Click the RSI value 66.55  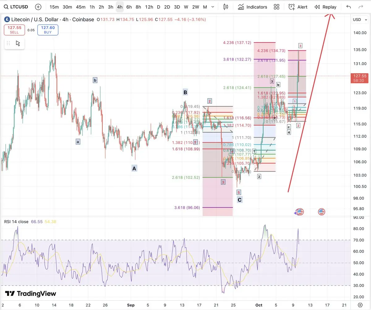(36, 222)
